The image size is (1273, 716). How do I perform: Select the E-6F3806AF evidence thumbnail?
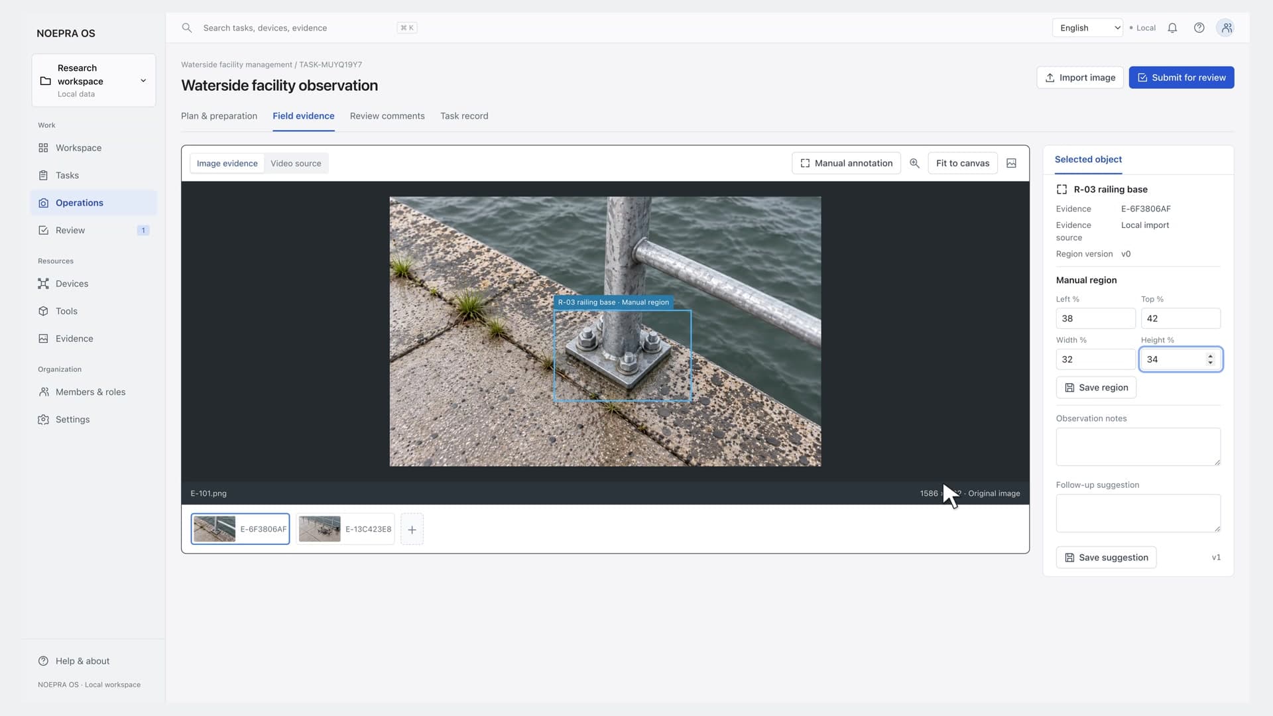pyautogui.click(x=240, y=529)
